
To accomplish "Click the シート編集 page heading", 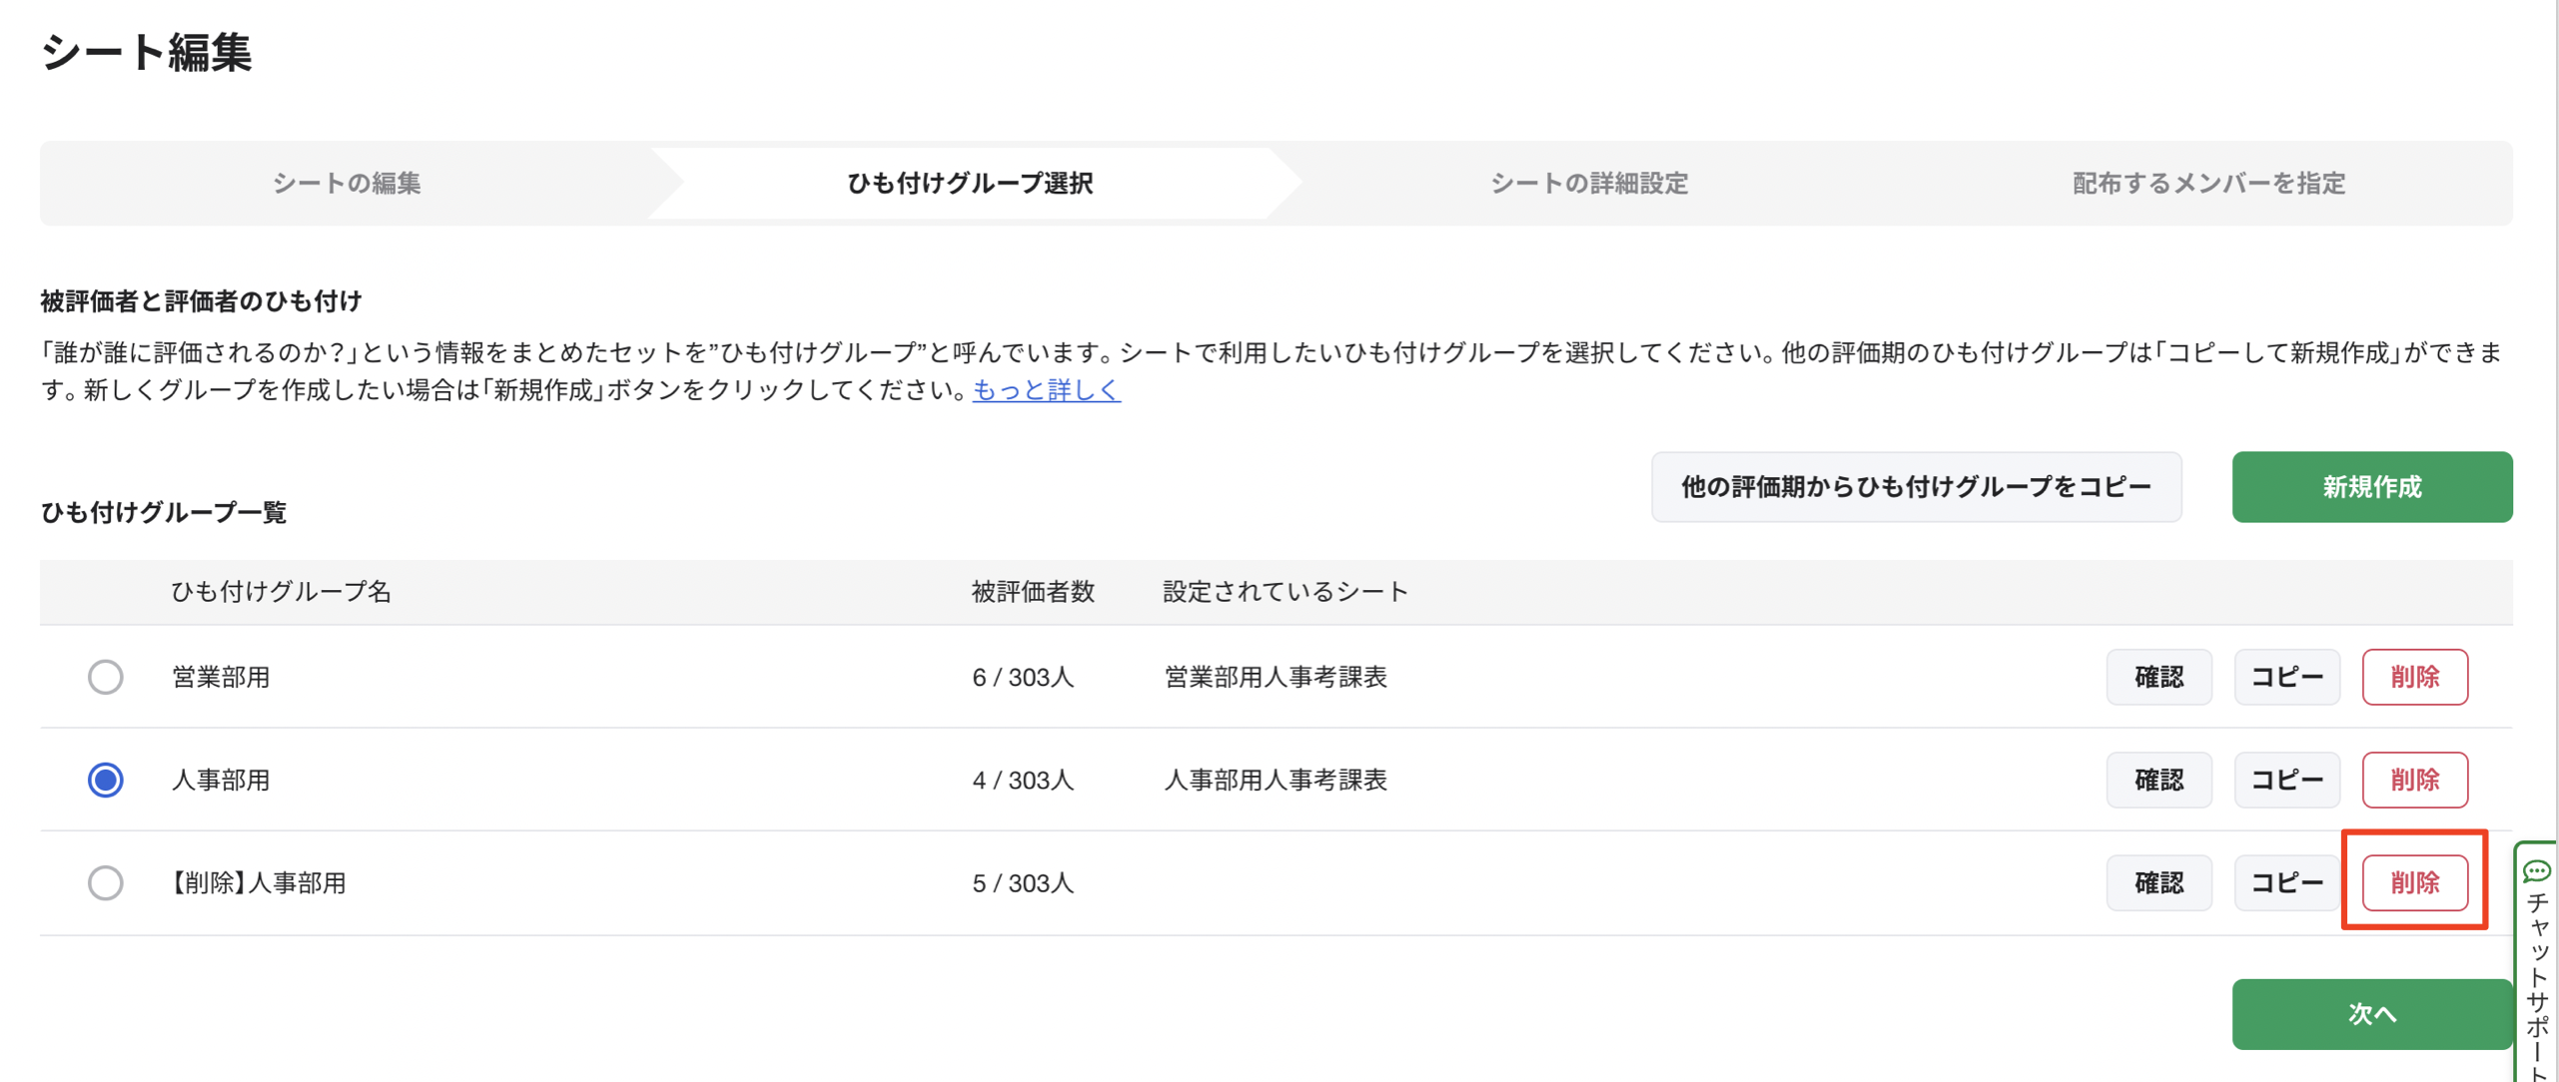I will click(146, 52).
